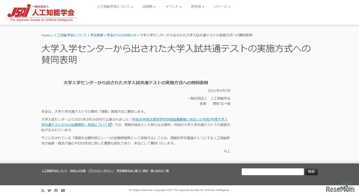Go to Home via breadcrumb link
Viewport: 359px width, 196px height.
(45, 35)
